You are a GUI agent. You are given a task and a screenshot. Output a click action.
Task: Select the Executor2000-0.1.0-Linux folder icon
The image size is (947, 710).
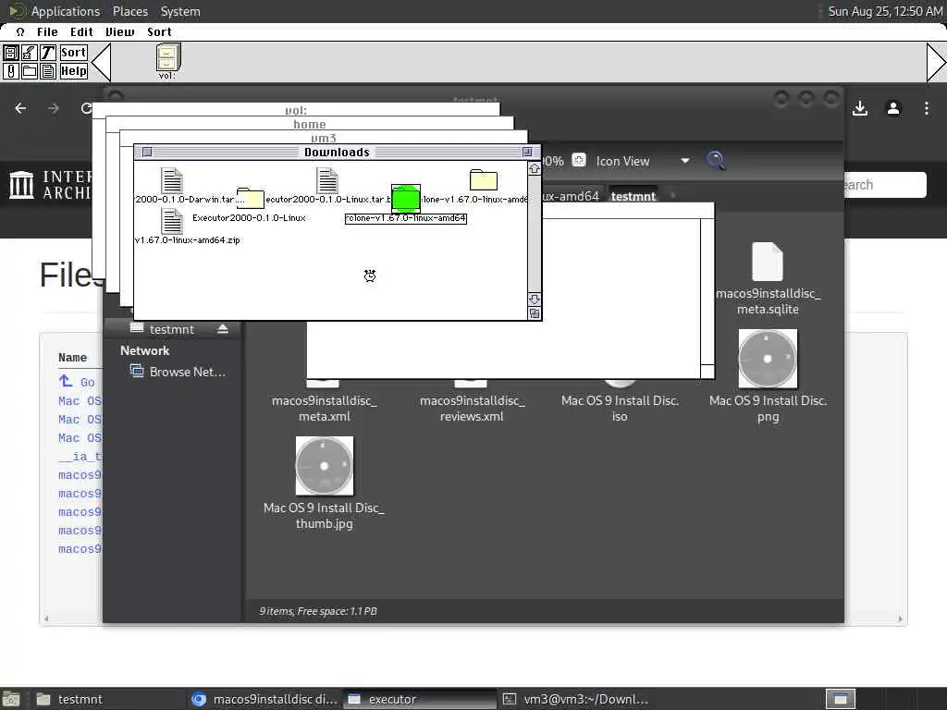point(250,198)
